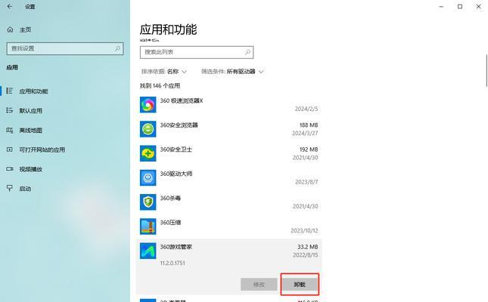
Task: Click the 360游戏管家 entry name
Action: click(176, 247)
